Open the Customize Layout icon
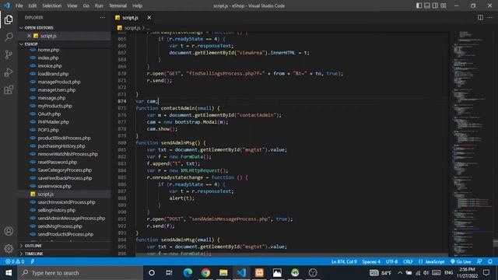This screenshot has width=498, height=280. pos(444,5)
